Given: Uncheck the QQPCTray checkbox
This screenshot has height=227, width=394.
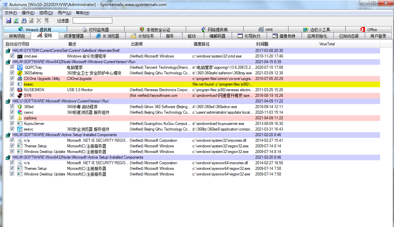Looking at the screenshot, I should pyautogui.click(x=12, y=67).
